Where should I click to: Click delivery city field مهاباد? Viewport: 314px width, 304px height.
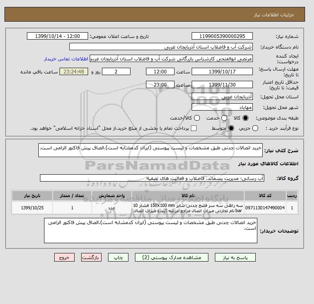[x=222, y=107]
